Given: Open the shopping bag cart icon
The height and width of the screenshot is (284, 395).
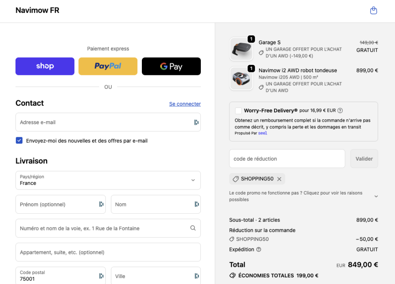Looking at the screenshot, I should (x=373, y=10).
